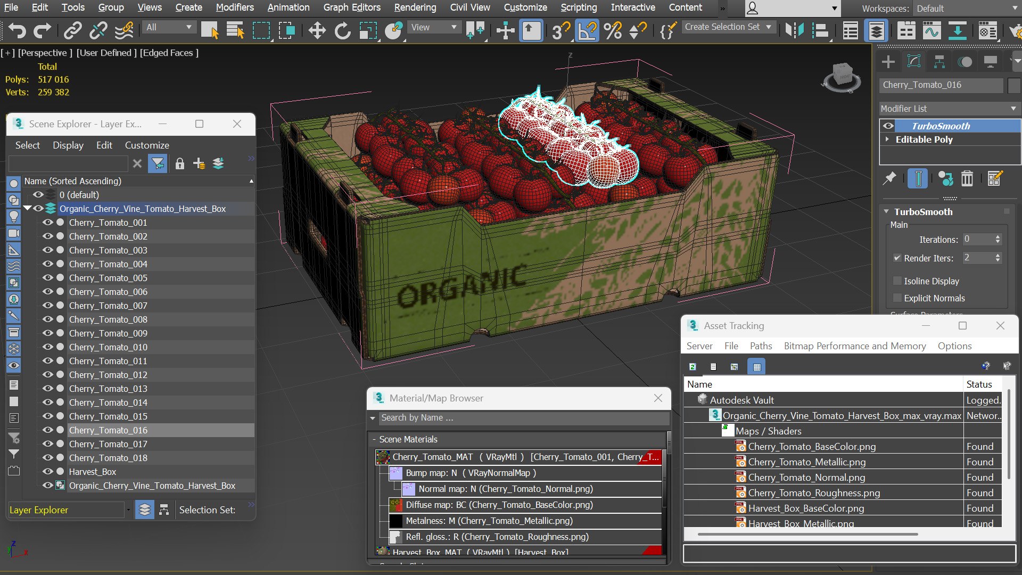Toggle TurboSmooth modifier visibility eye
Viewport: 1022px width, 575px height.
(x=888, y=126)
